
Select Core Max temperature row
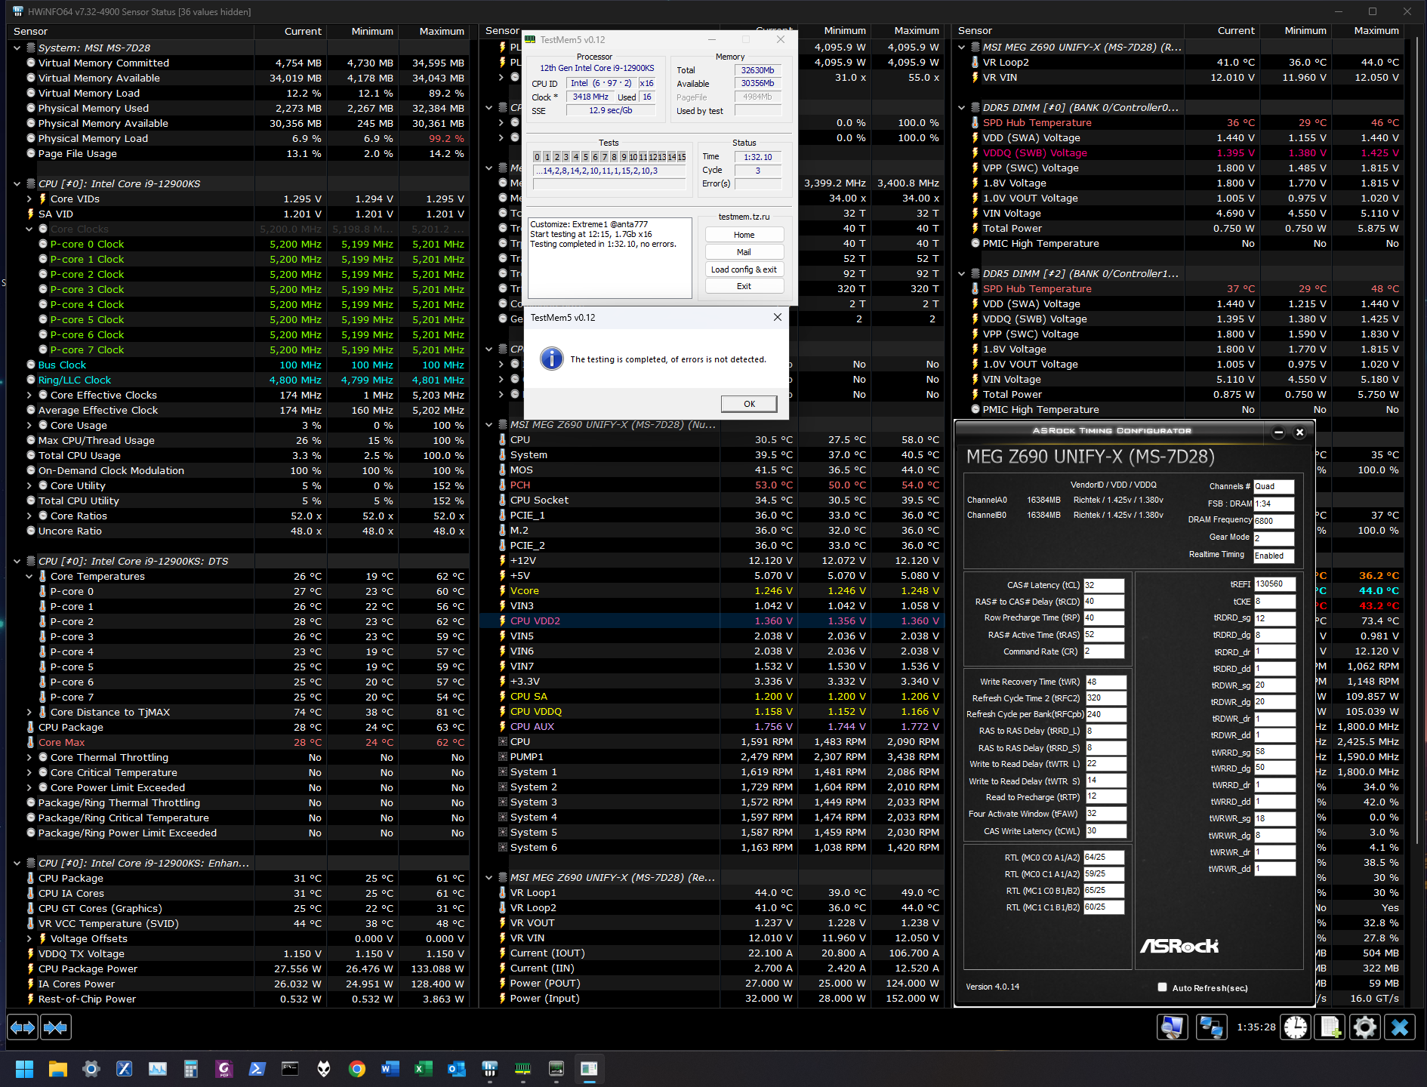(239, 742)
